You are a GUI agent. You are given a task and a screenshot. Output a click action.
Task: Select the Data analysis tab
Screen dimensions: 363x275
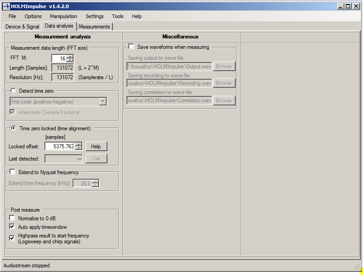coord(59,26)
